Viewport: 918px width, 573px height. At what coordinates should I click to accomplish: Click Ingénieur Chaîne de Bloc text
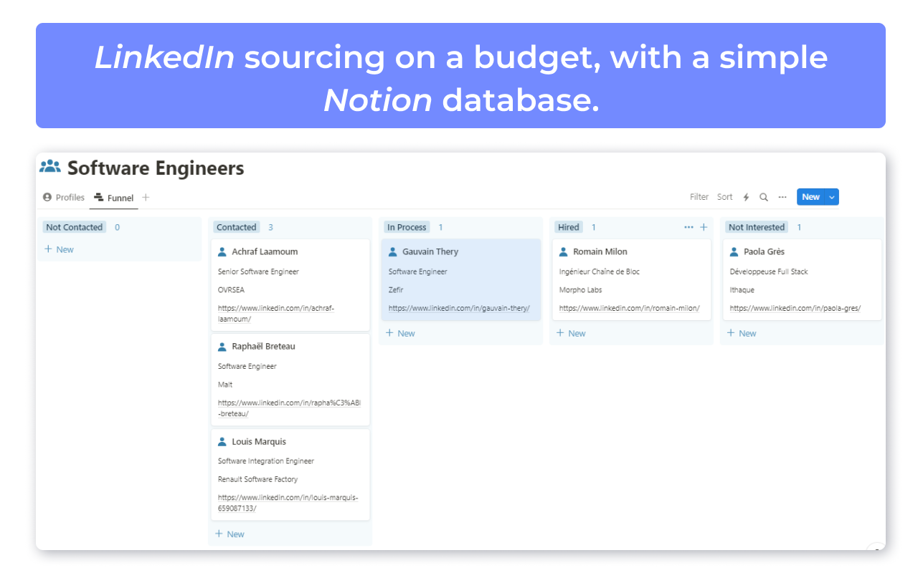(x=600, y=271)
